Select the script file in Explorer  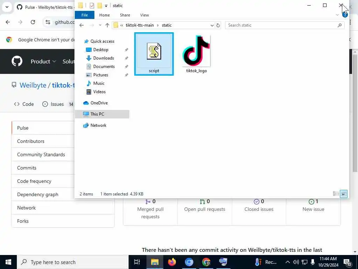tap(154, 54)
